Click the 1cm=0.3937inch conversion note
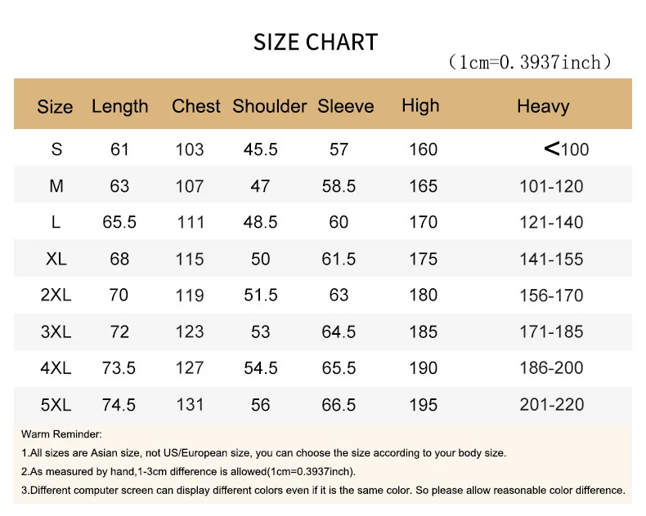This screenshot has height=516, width=646. [530, 63]
